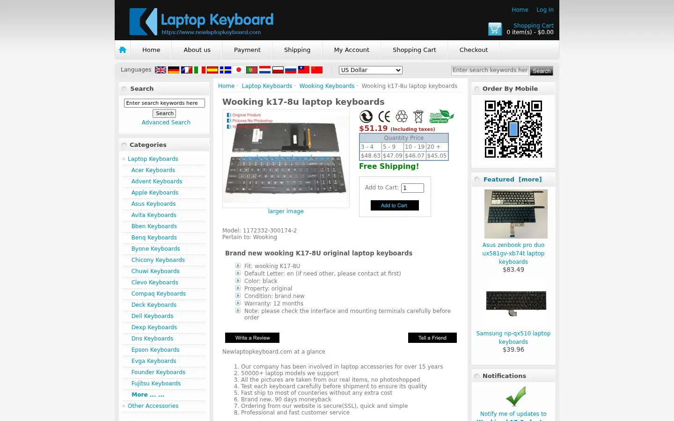Go to Laptop Keyboards breadcrumb
The image size is (674, 421).
[267, 86]
